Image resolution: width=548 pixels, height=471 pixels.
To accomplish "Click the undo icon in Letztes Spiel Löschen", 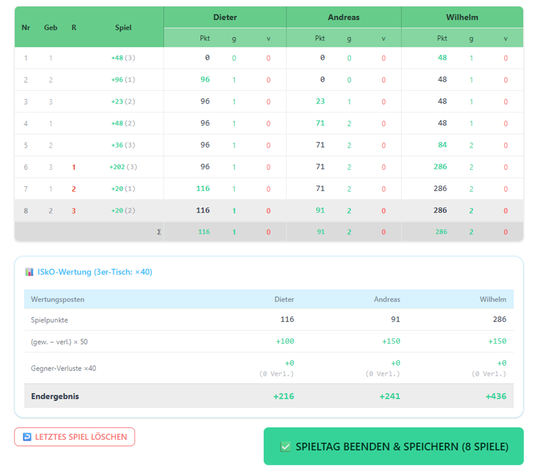I will pos(27,437).
